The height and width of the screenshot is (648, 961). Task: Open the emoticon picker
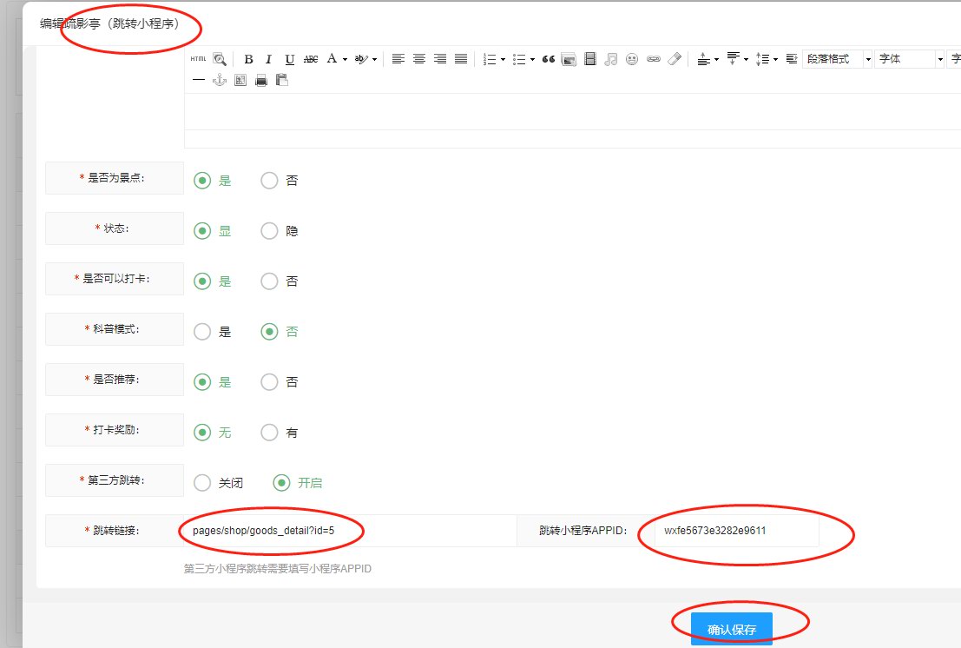pos(632,59)
